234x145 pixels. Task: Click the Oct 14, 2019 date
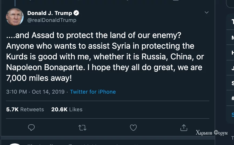(48, 92)
